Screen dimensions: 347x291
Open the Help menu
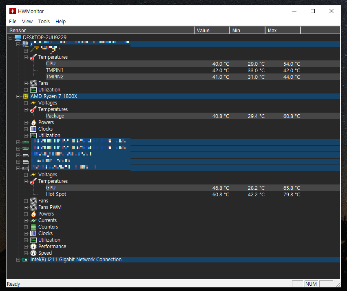tap(60, 22)
